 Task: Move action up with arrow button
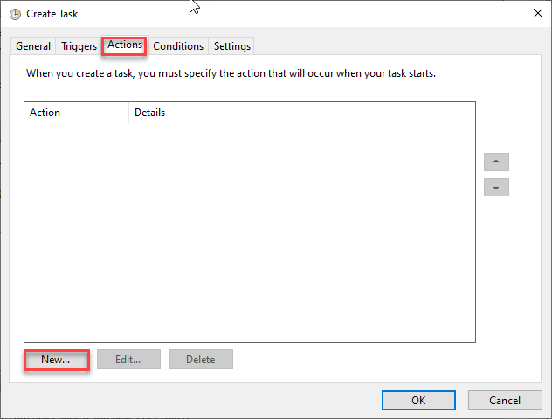pyautogui.click(x=496, y=161)
